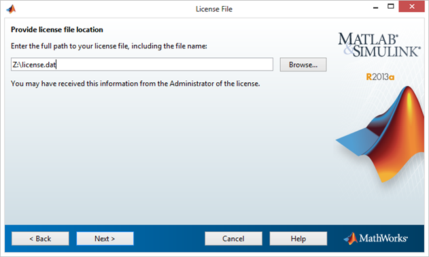Click the license file path input field
Viewport: 429px width, 257px height.
click(x=142, y=65)
